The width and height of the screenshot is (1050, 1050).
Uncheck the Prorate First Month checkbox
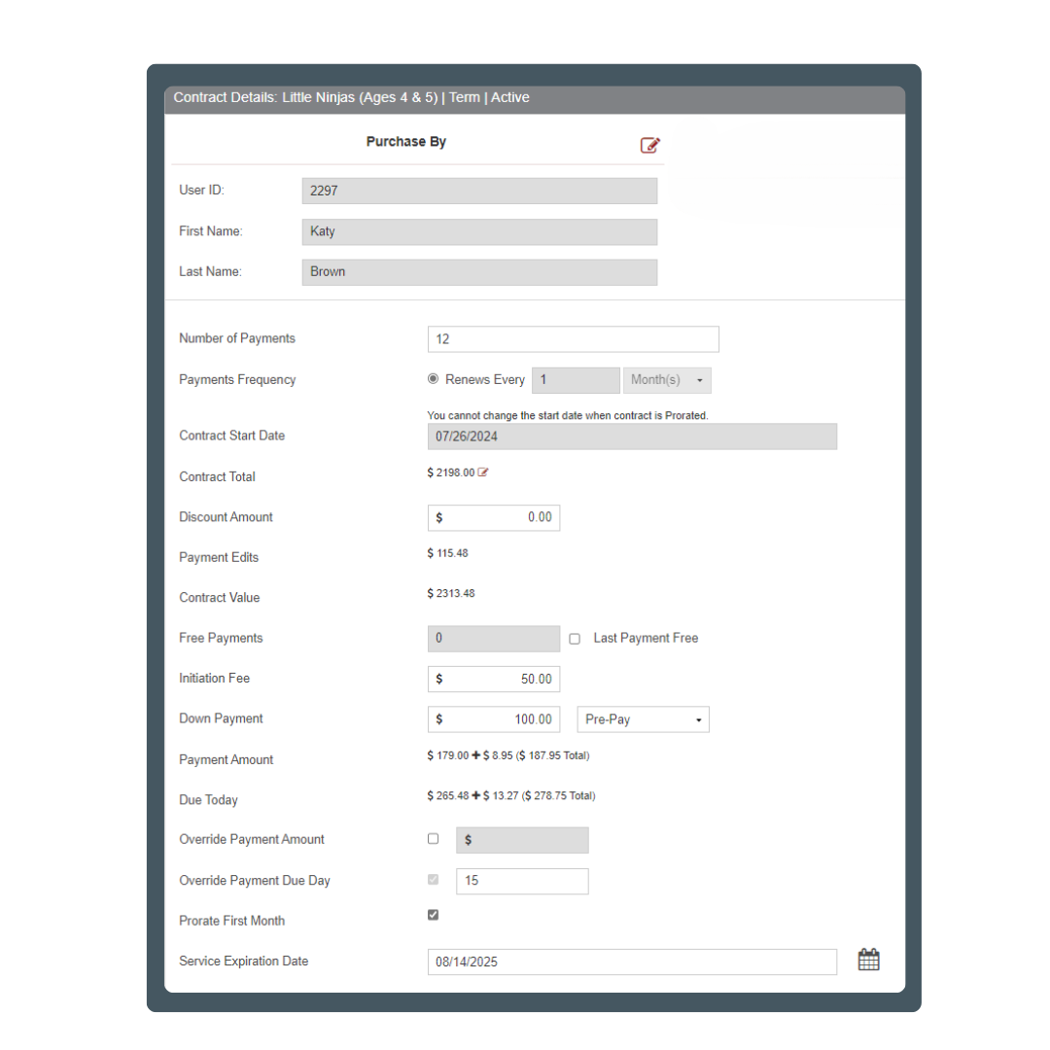pyautogui.click(x=434, y=915)
